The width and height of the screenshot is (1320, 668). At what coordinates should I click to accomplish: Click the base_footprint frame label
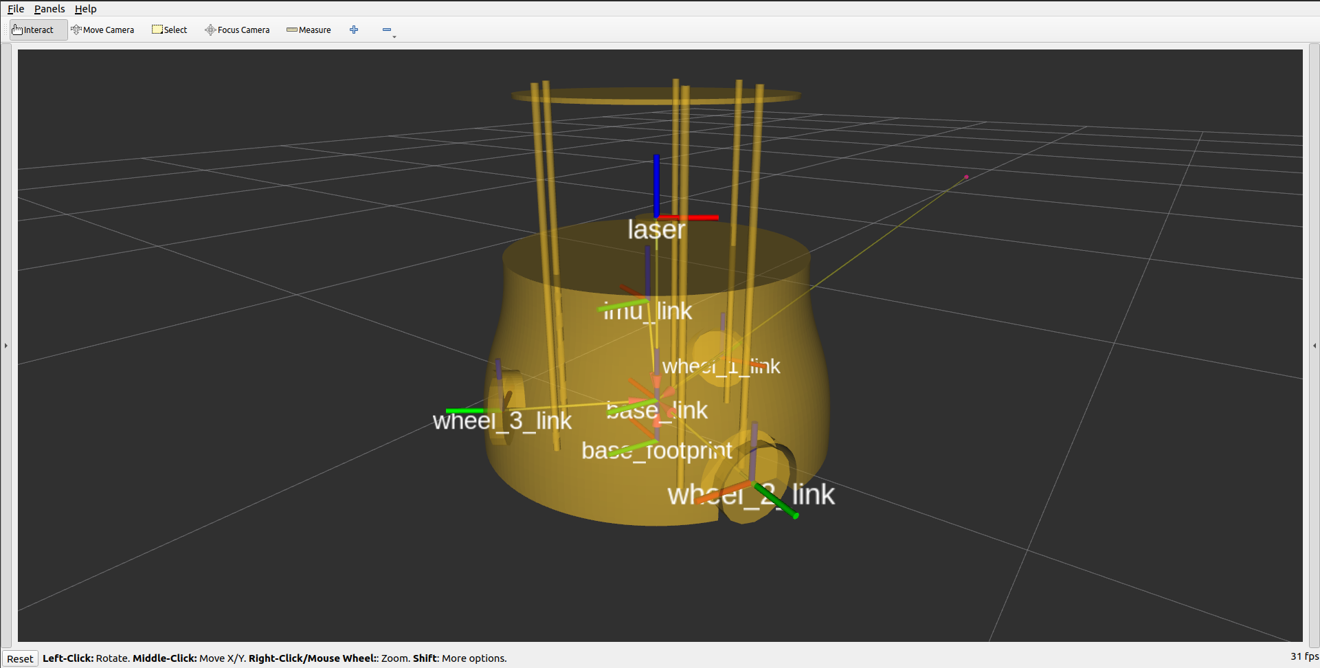point(657,451)
